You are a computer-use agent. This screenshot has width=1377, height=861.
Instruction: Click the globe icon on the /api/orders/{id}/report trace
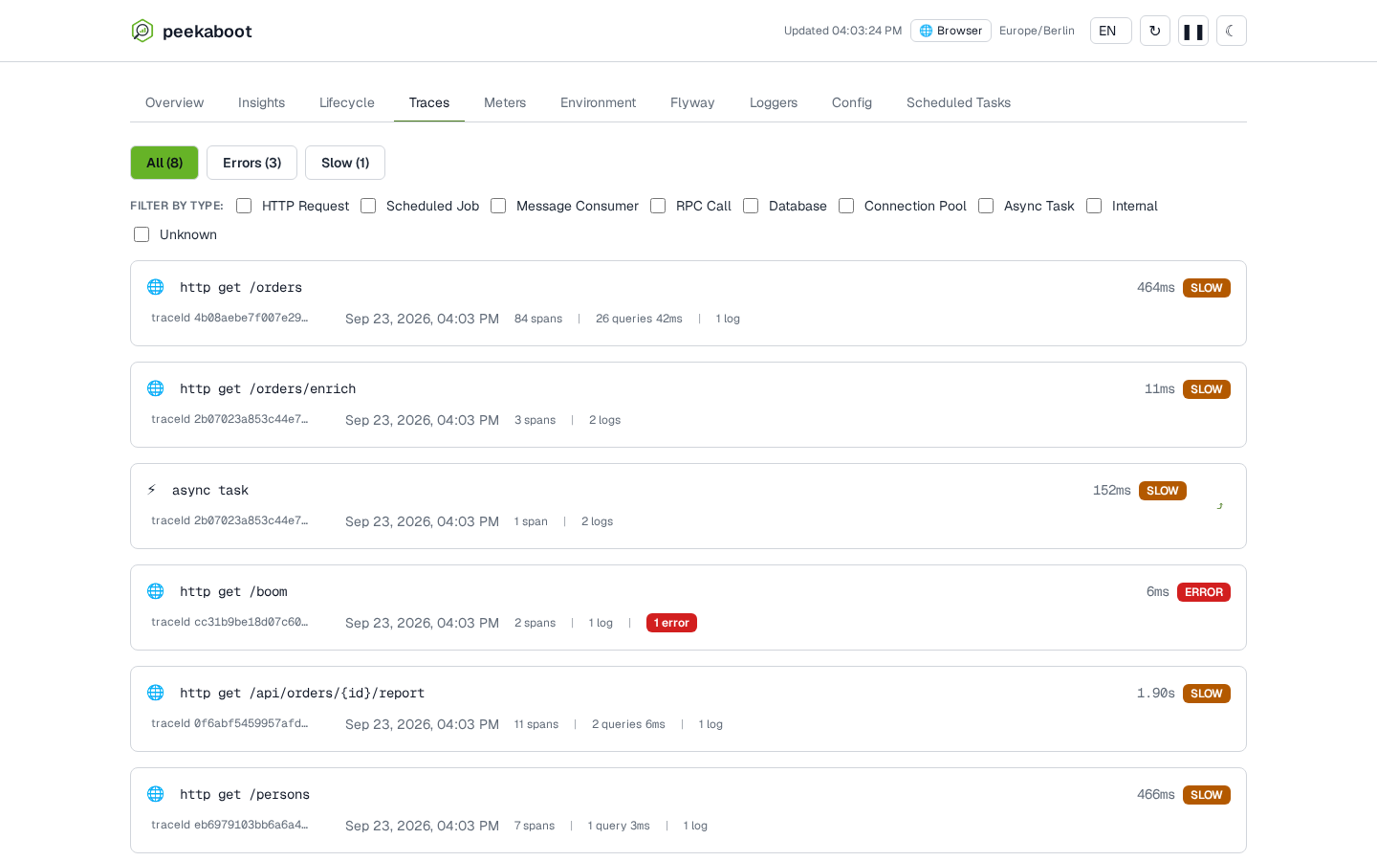[156, 693]
